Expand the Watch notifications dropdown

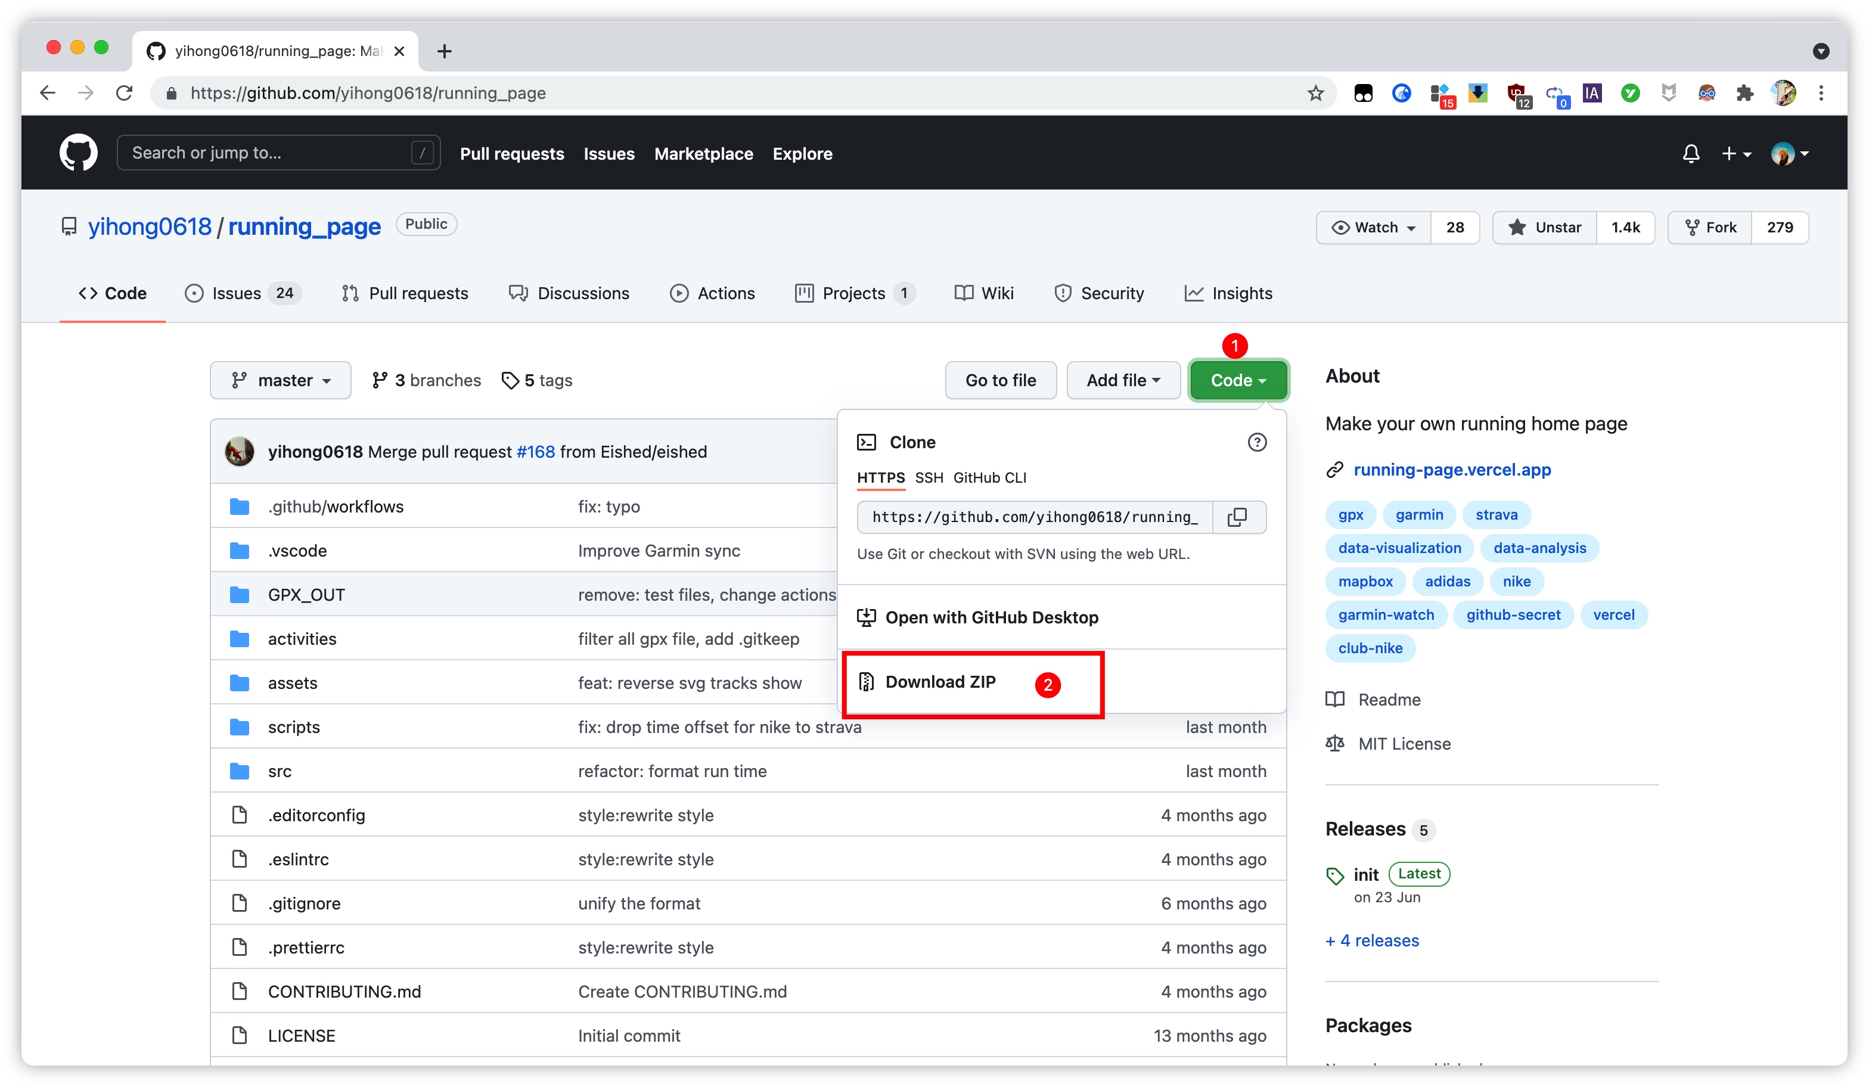(x=1374, y=228)
